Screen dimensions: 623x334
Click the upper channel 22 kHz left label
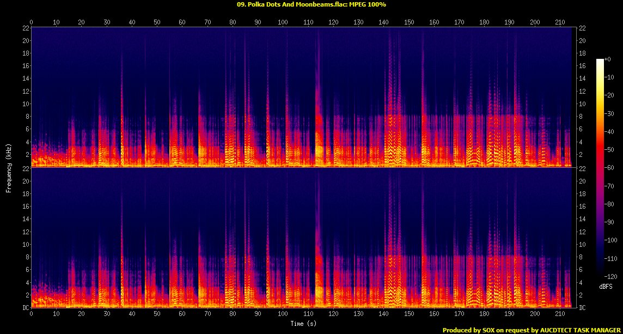(25, 28)
